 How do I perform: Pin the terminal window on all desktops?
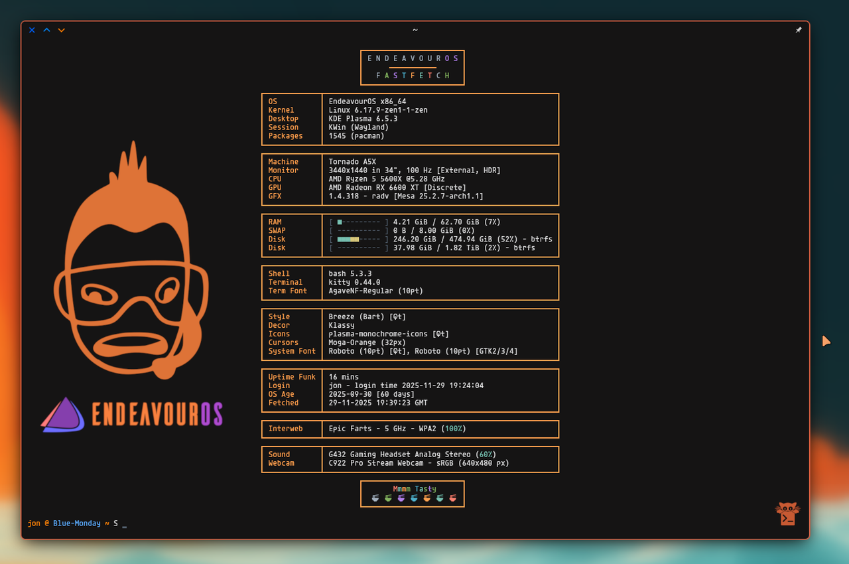pyautogui.click(x=799, y=30)
